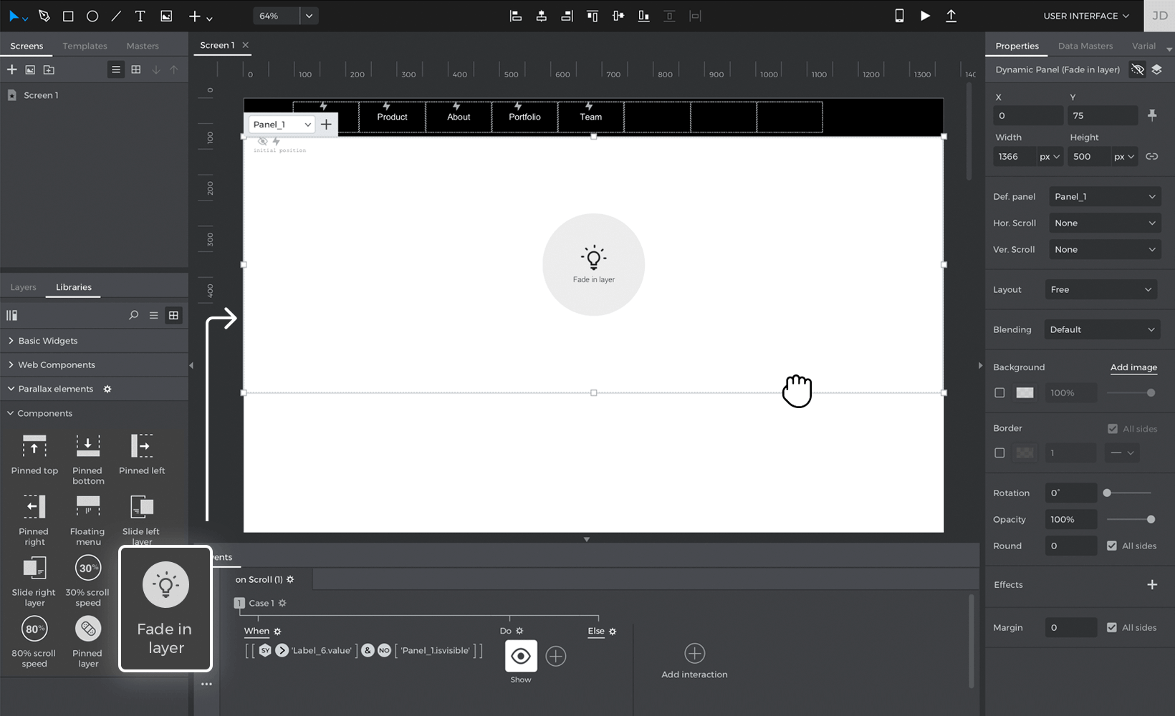Image resolution: width=1175 pixels, height=716 pixels.
Task: Switch to the Masters tab
Action: pyautogui.click(x=143, y=46)
